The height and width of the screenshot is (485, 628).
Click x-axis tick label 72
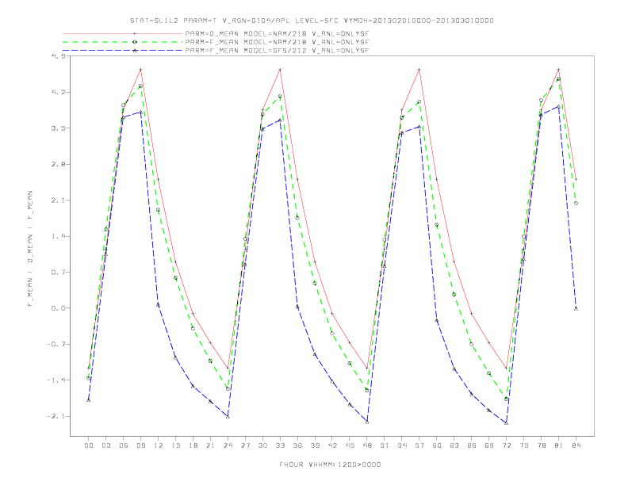pos(507,445)
